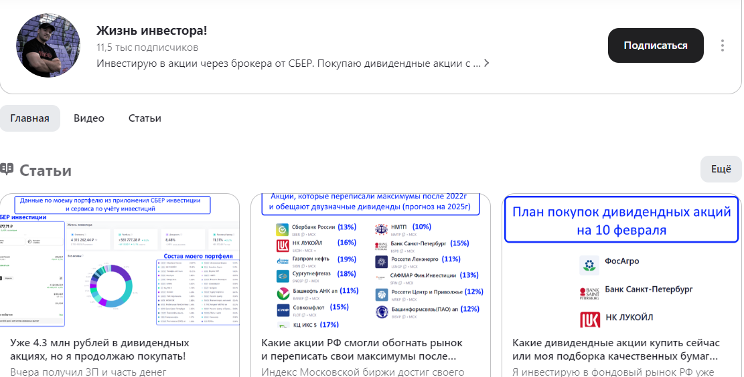This screenshot has height=377, width=744.
Task: Open the Ещё articles button
Action: click(721, 169)
